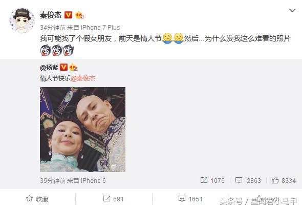
Task: Click the verified V badge beside 杨紫
Action: pos(64,67)
